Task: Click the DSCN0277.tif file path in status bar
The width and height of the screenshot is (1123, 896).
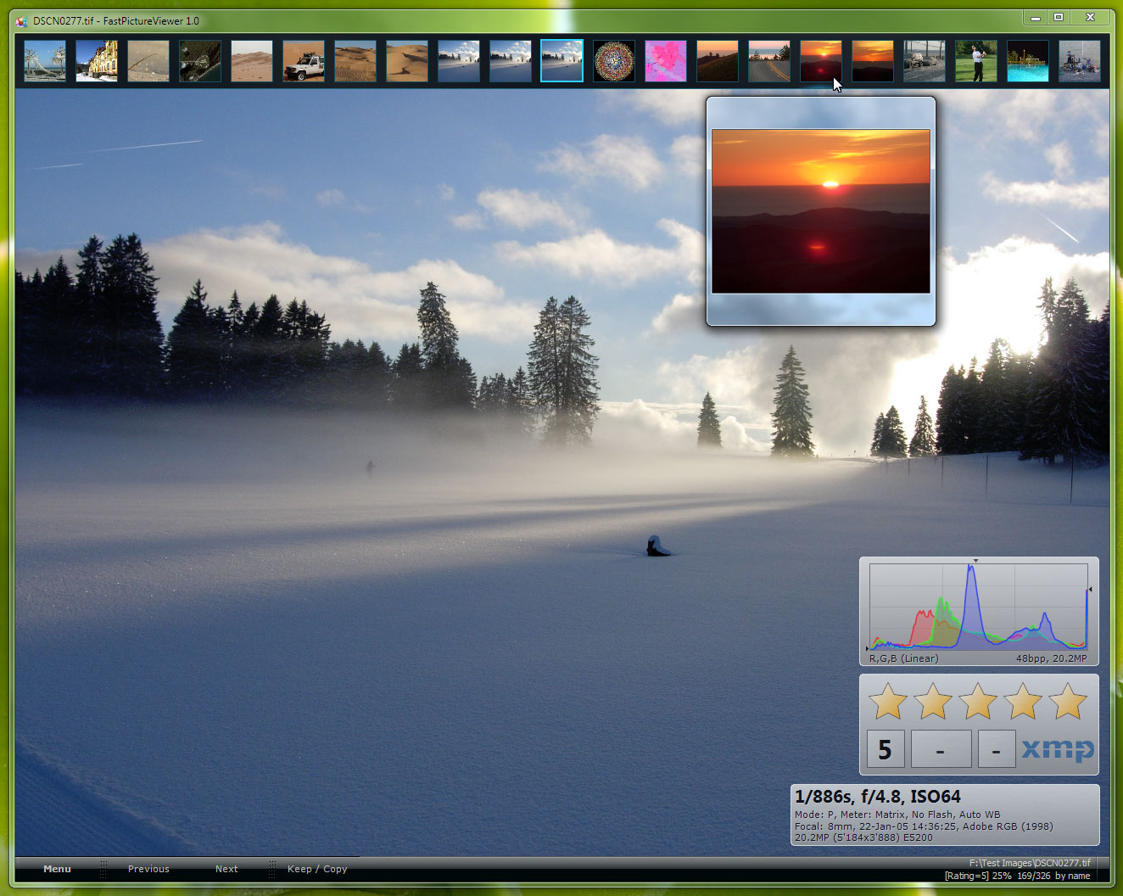Action: point(1029,862)
